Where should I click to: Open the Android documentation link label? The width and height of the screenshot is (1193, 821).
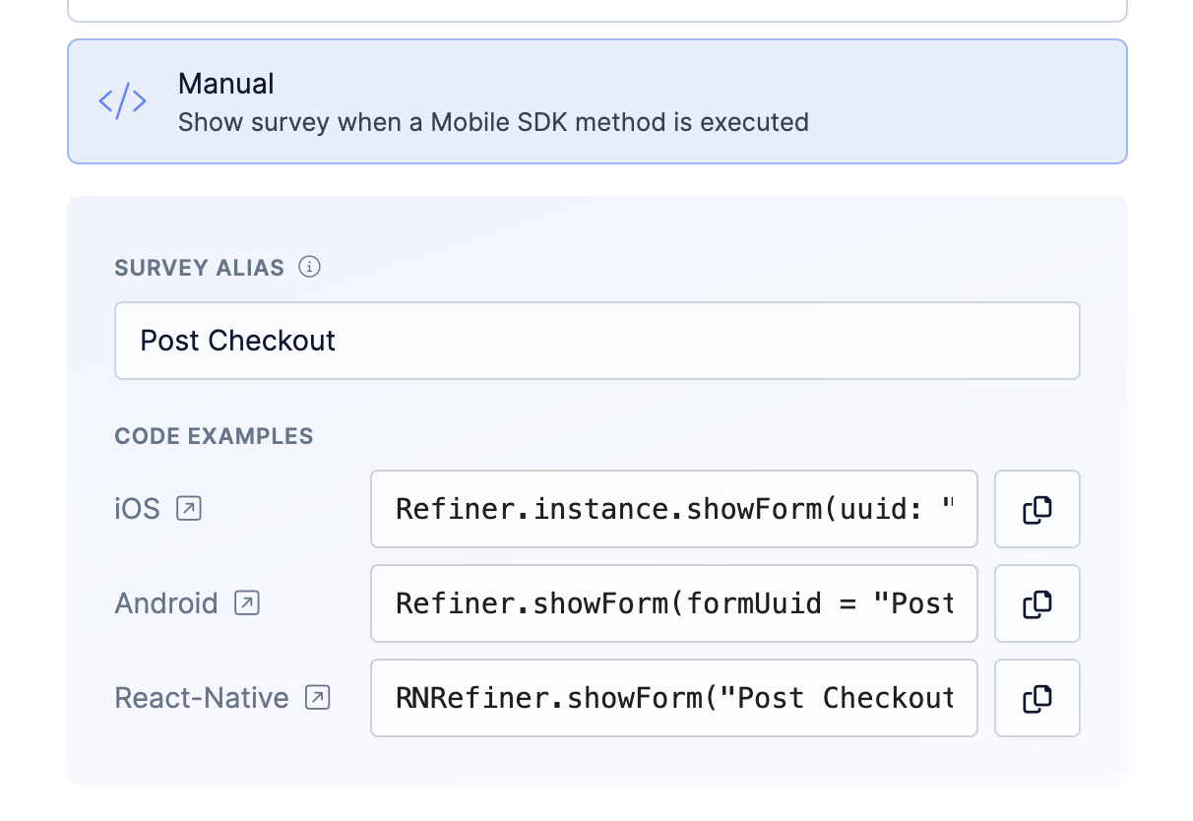(x=166, y=603)
